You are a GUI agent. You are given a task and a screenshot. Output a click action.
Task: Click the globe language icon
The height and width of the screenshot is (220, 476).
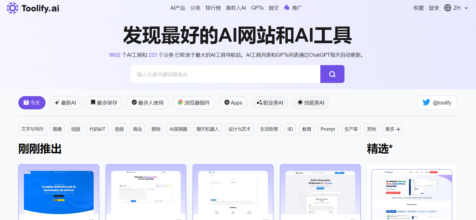[448, 8]
